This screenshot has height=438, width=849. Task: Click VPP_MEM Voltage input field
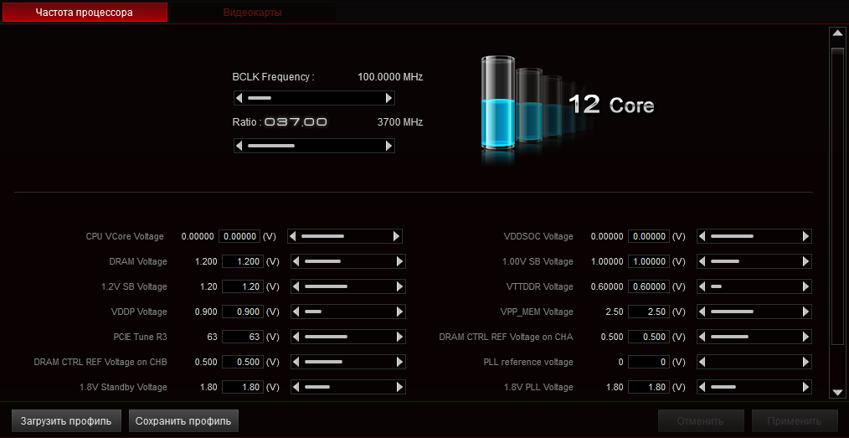(649, 312)
